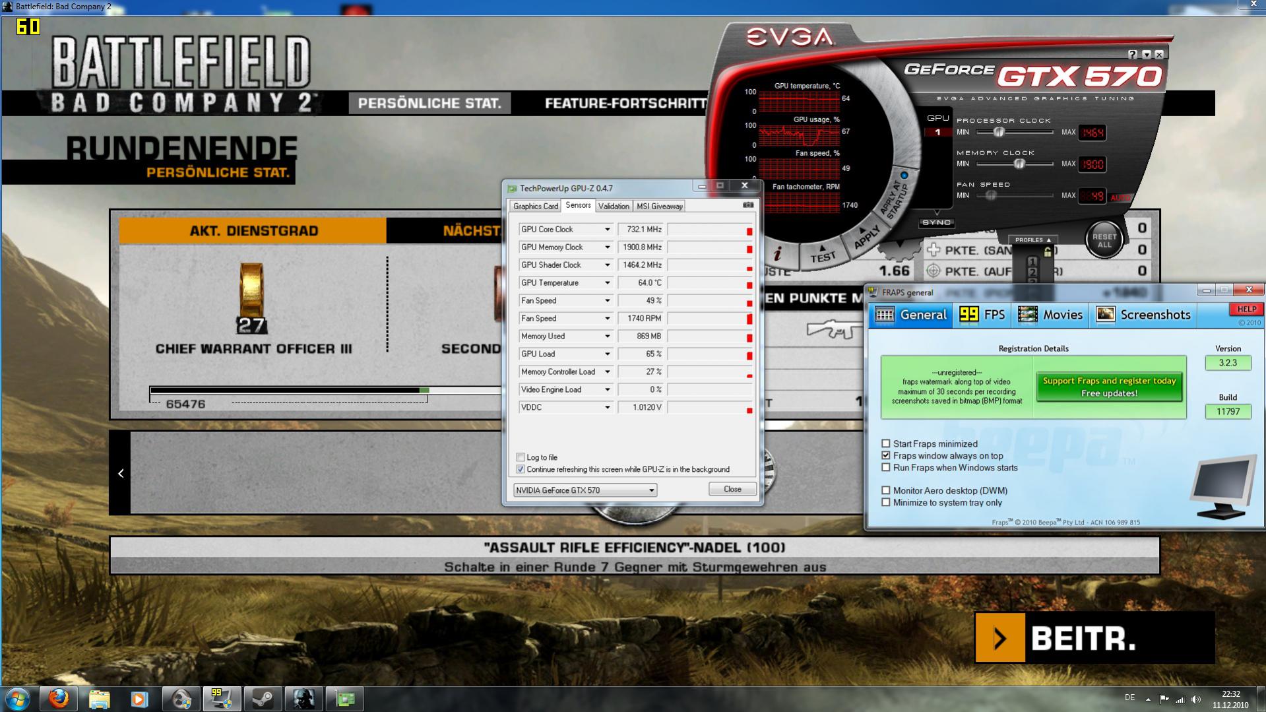The image size is (1266, 712).
Task: Uncheck Continue refreshing in background
Action: (521, 469)
